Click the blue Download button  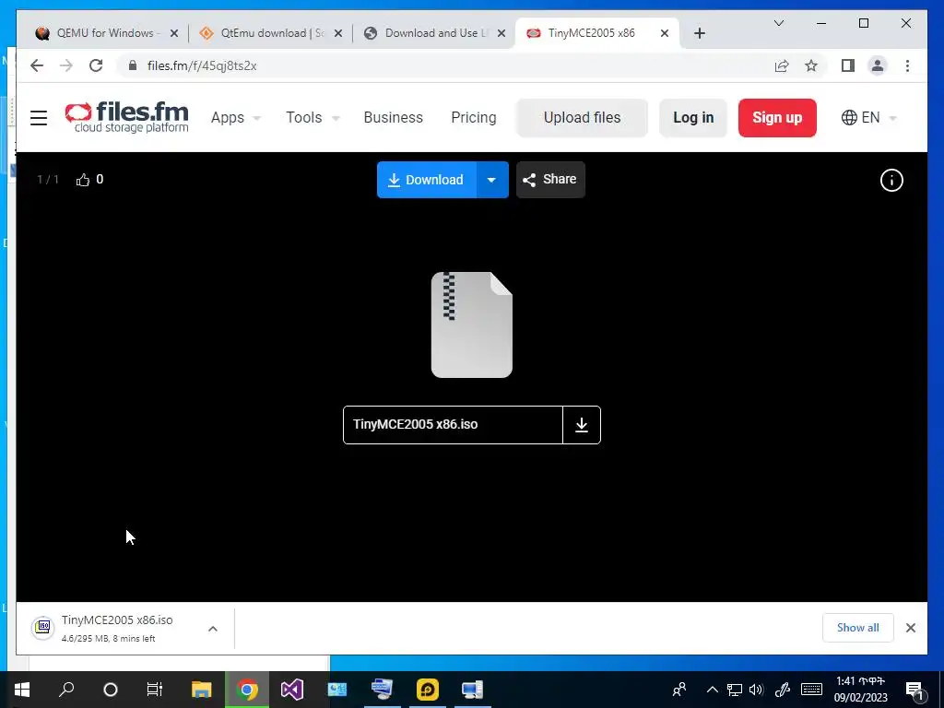pos(427,180)
